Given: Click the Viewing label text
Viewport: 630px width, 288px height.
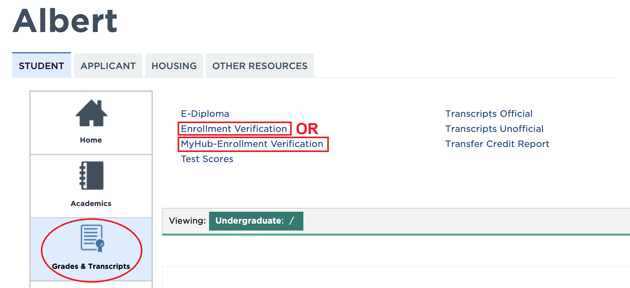Looking at the screenshot, I should pos(187,221).
